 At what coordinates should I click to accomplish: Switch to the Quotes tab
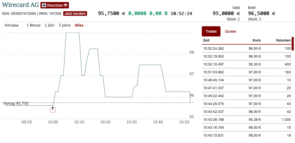click(x=230, y=31)
